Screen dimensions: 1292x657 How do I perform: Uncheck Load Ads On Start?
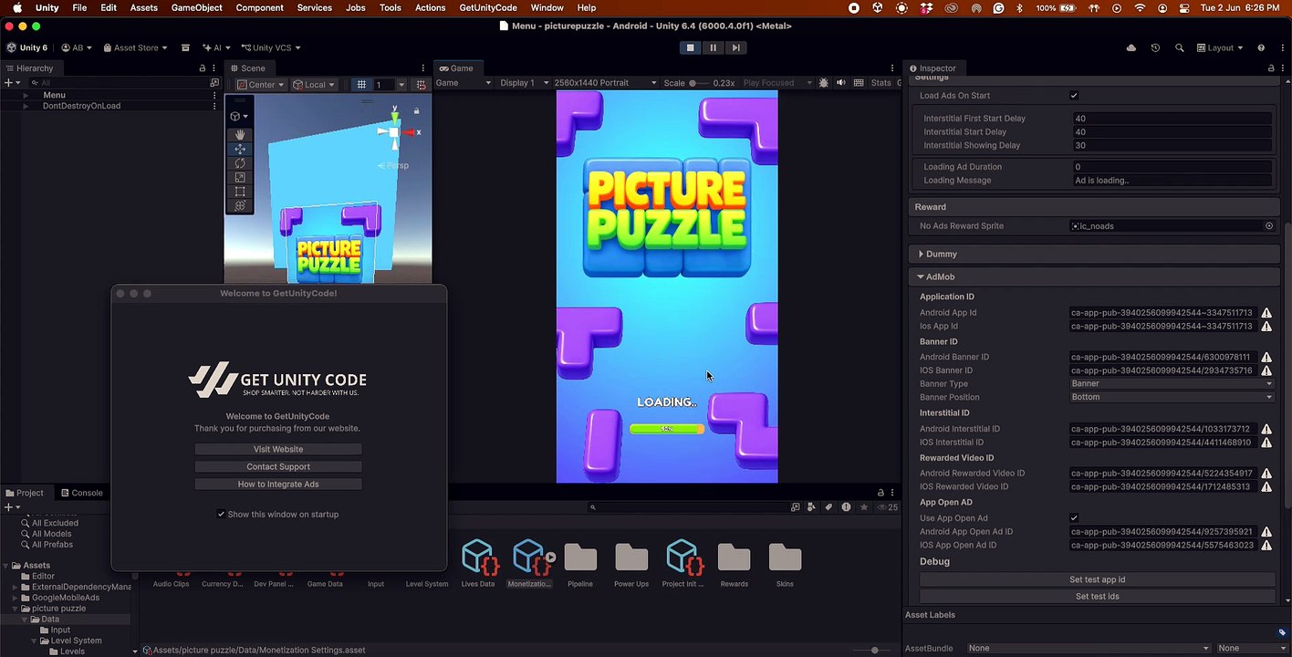1074,96
